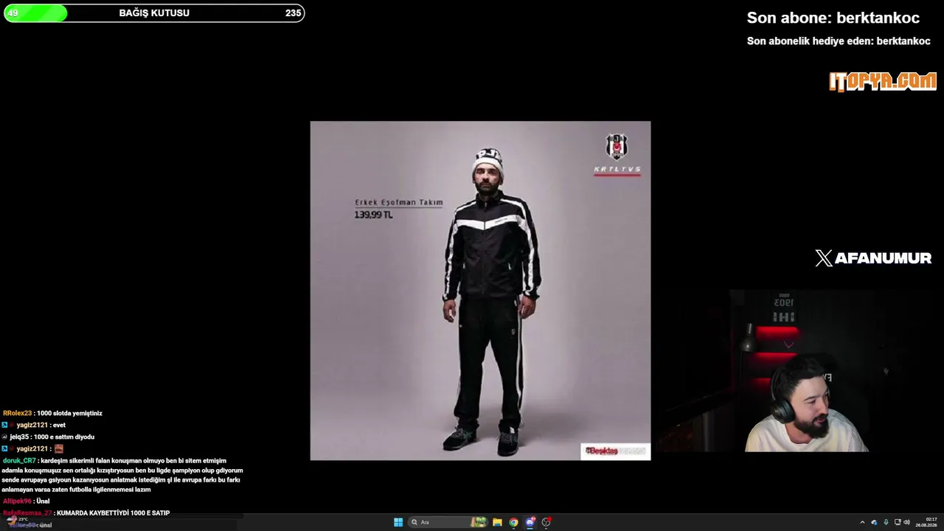Click 'Son abonelik hediye eden: berktankoc' line
This screenshot has height=531, width=944.
click(839, 41)
